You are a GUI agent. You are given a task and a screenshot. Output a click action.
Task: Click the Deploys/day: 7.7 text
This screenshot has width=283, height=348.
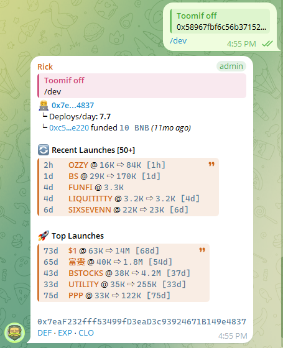click(x=80, y=117)
